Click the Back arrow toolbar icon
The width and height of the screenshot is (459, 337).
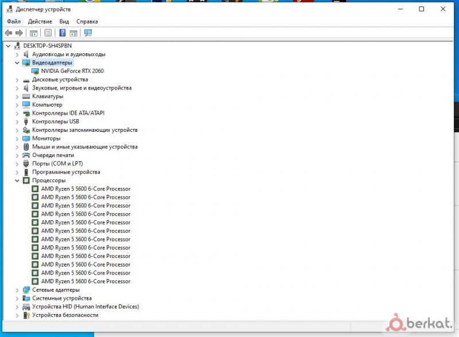(x=9, y=33)
